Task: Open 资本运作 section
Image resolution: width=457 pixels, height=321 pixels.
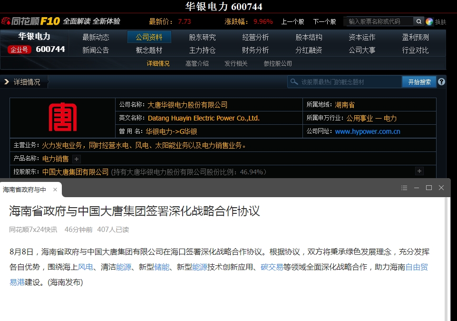Action: (x=362, y=37)
